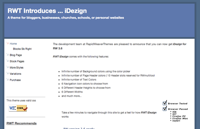Click the arrow icon beside Blog Page
The width and height of the screenshot is (200, 129).
(x=7, y=55)
